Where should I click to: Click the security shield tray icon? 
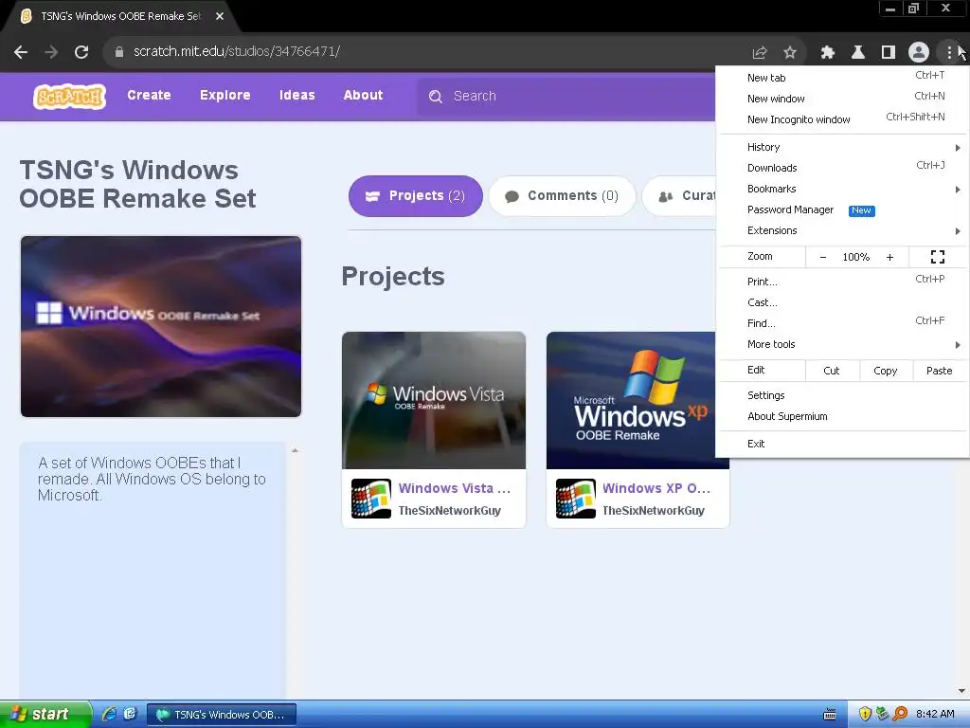865,714
